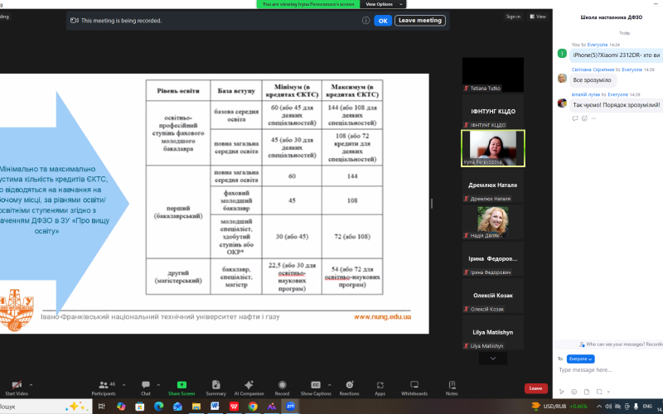Click the Share Screen icon
Image resolution: width=663 pixels, height=414 pixels.
(x=181, y=385)
